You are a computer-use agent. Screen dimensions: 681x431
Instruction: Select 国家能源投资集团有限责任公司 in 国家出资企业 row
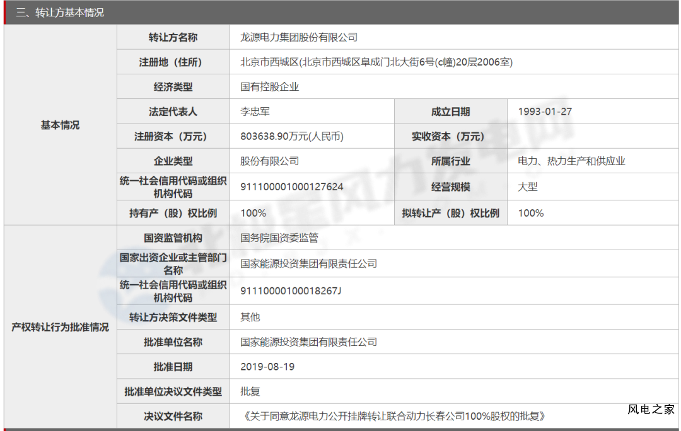pos(309,263)
